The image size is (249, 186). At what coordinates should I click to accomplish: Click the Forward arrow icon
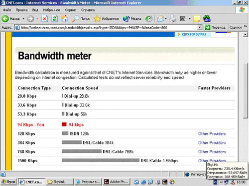click(30, 19)
